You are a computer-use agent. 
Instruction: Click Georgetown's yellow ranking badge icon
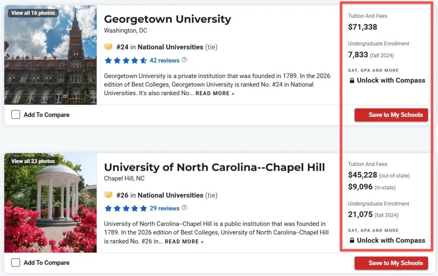tap(108, 47)
